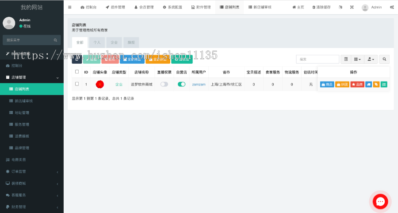Click the red shop avatar thumbnail
Image resolution: width=398 pixels, height=213 pixels.
coord(100,85)
